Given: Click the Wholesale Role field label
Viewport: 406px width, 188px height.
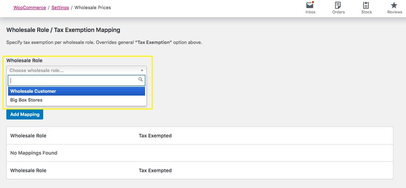Looking at the screenshot, I should tap(24, 60).
